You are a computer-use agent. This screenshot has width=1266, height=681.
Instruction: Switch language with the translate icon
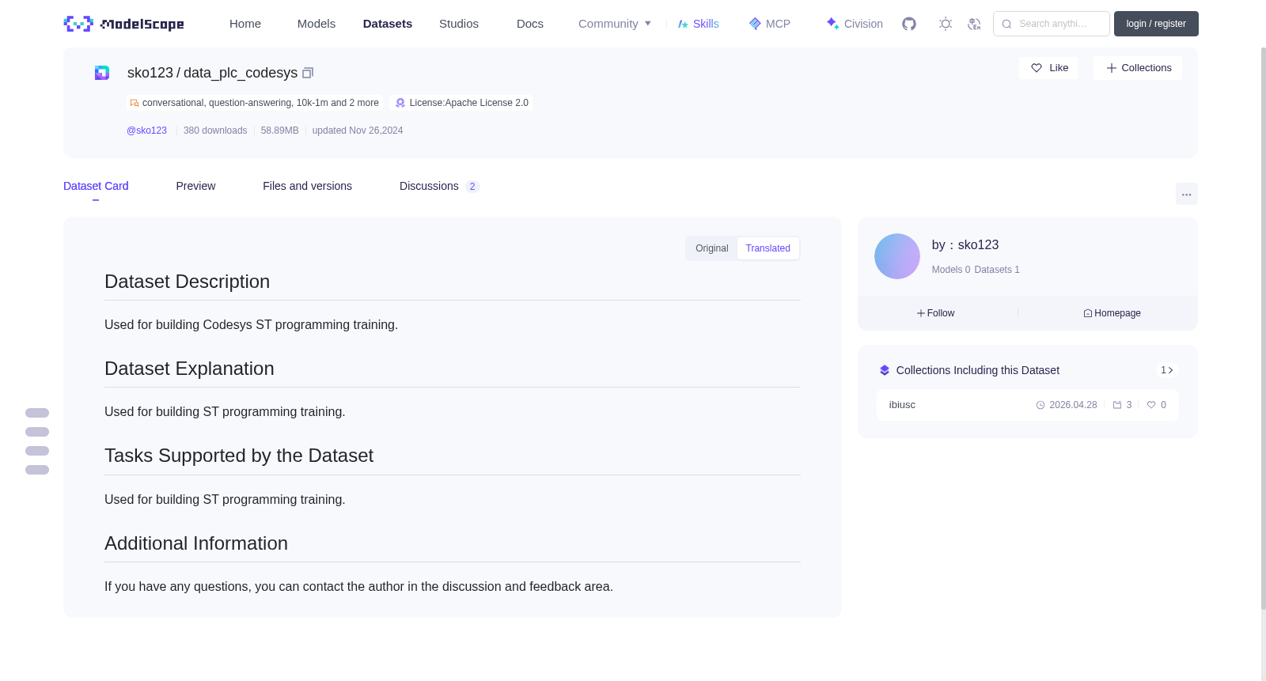coord(974,24)
